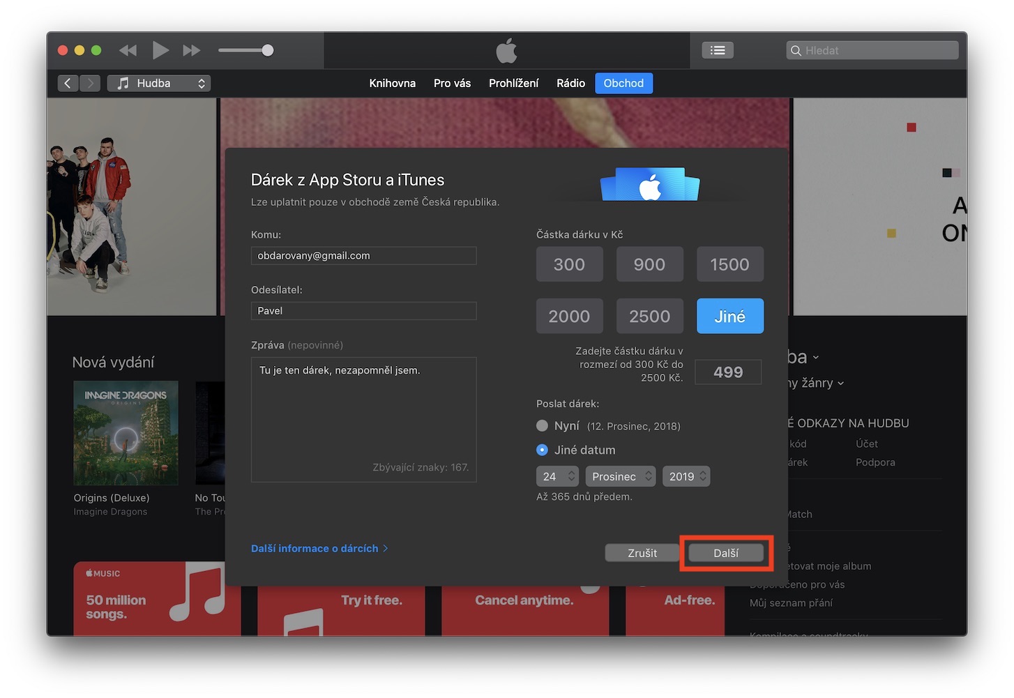Choose the 300 Kč gift amount
Image resolution: width=1014 pixels, height=698 pixels.
tap(569, 264)
